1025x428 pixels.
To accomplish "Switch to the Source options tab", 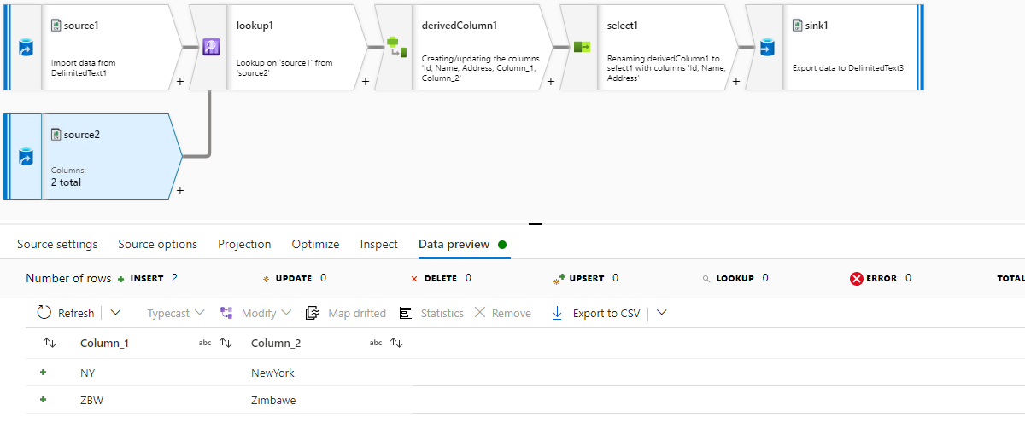I will pos(157,244).
